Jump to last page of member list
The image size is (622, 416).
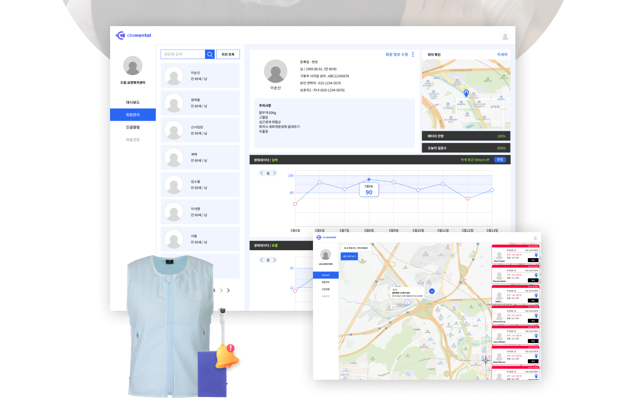[x=229, y=290]
